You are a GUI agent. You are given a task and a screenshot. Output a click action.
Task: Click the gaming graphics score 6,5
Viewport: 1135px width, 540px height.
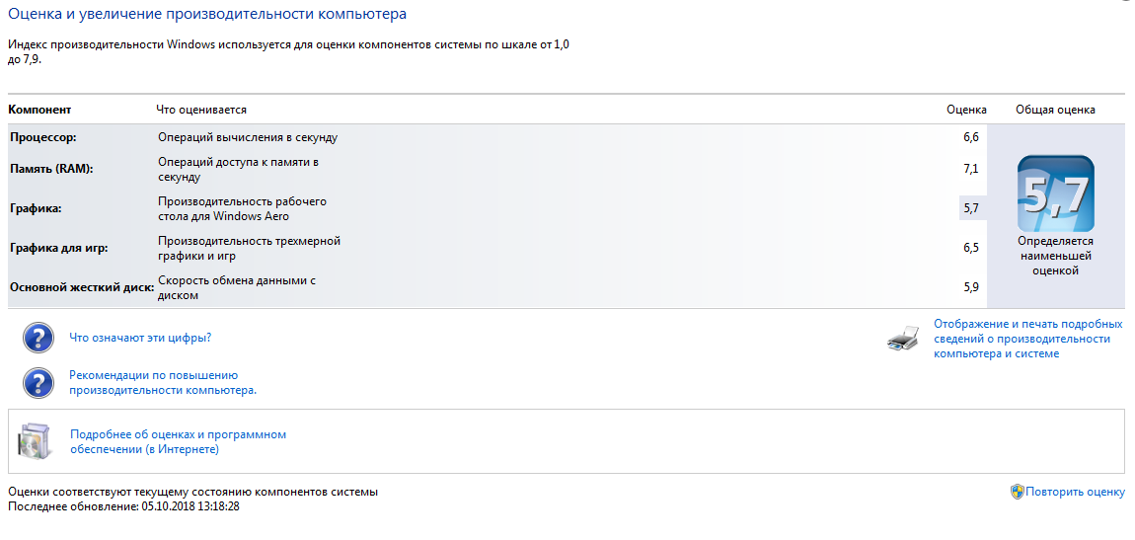click(971, 248)
